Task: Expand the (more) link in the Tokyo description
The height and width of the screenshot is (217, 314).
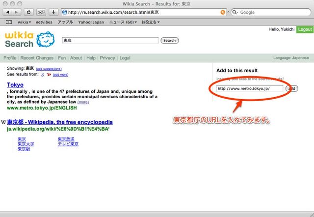Action: 83,102
